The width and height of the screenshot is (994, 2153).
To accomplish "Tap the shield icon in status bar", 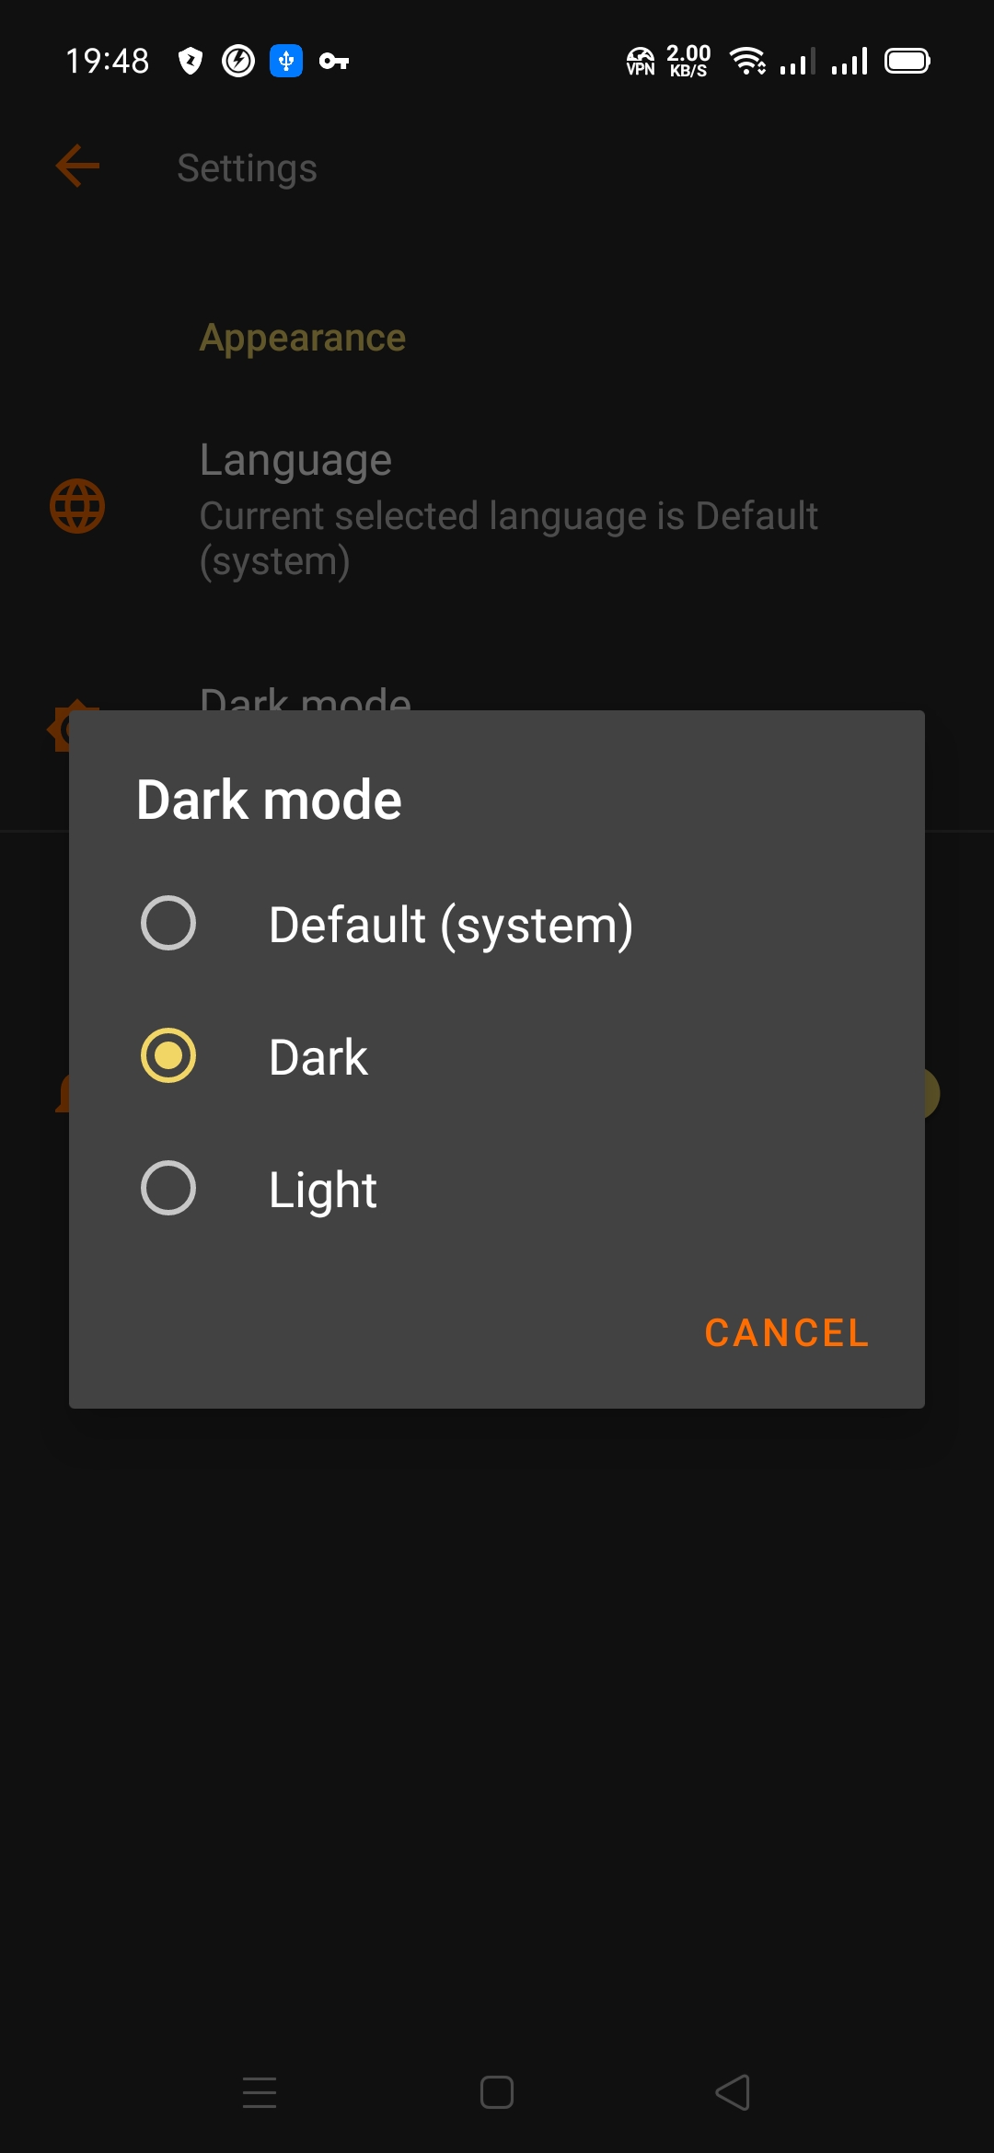I will point(191,62).
